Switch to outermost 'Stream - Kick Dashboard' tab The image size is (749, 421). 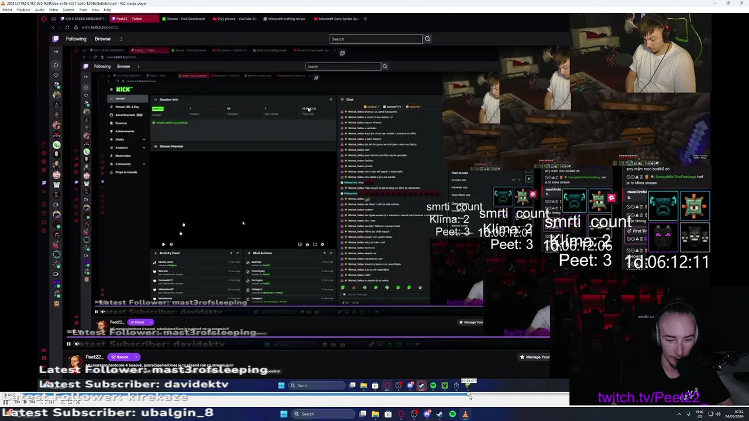coord(183,19)
